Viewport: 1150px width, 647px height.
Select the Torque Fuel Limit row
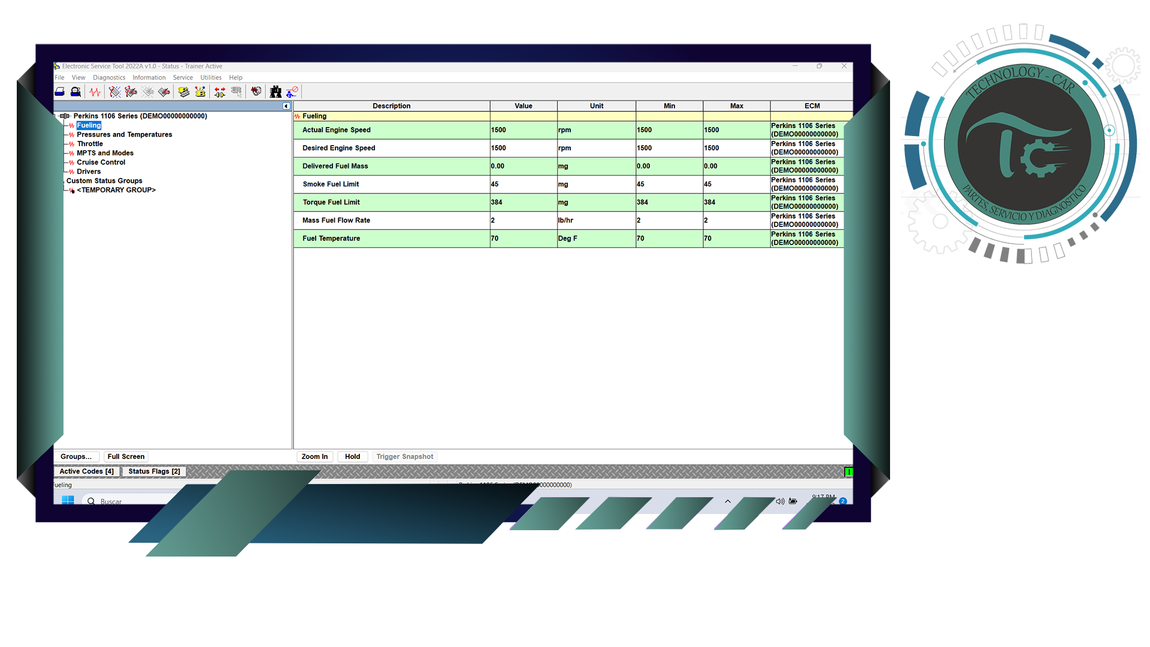tap(568, 202)
